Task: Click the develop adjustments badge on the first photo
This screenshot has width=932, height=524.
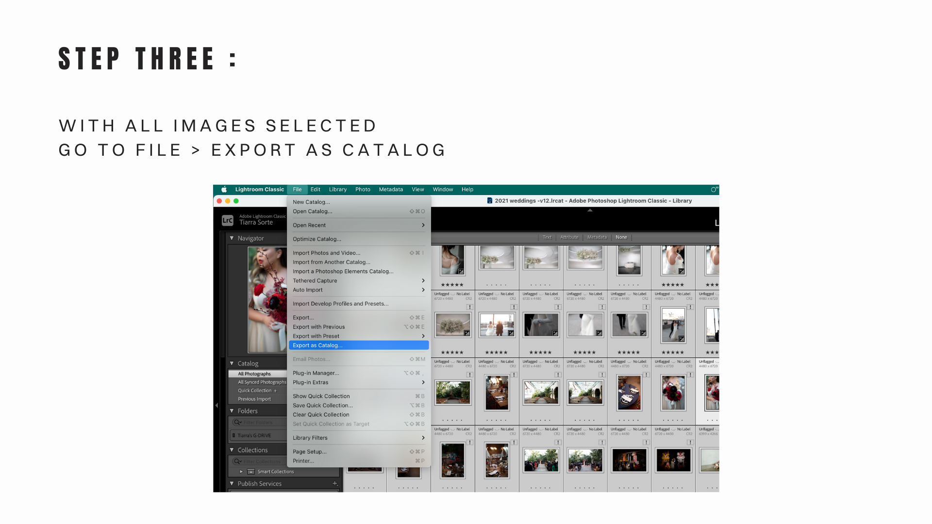Action: coord(461,272)
